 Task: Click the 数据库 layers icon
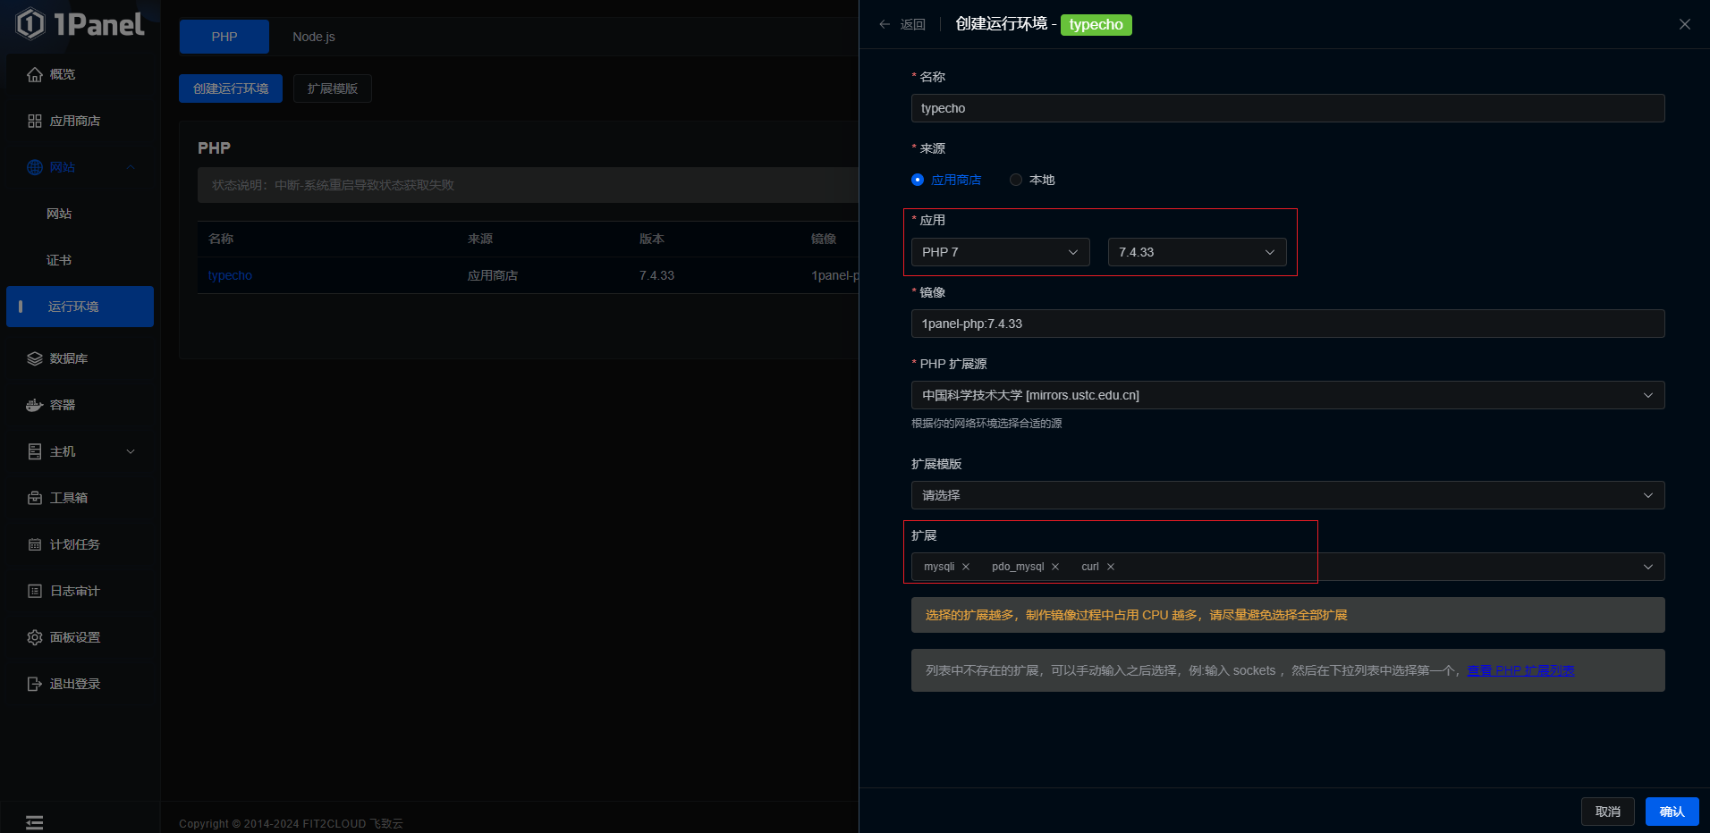tap(35, 358)
